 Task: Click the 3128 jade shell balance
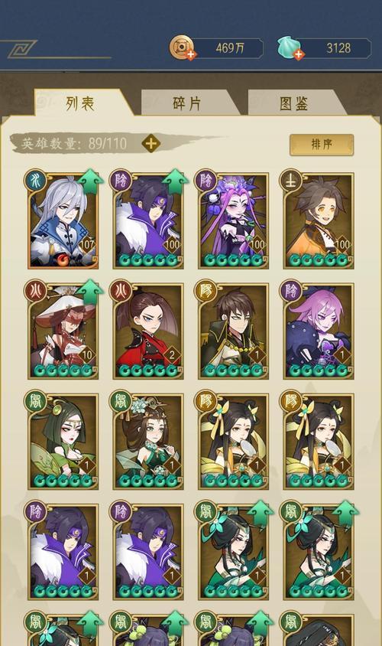pyautogui.click(x=338, y=47)
